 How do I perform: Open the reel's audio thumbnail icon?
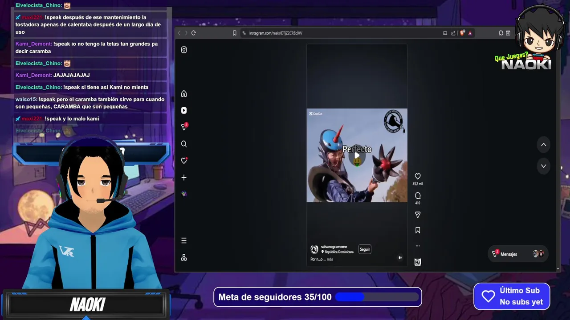point(418,262)
